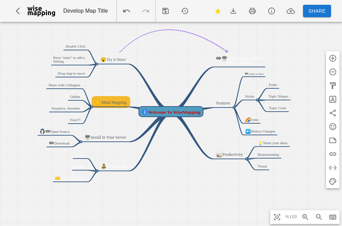Click the rainbow icon beside Icons

coord(248,120)
